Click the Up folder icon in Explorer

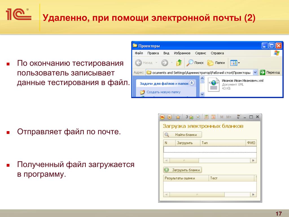pyautogui.click(x=179, y=62)
